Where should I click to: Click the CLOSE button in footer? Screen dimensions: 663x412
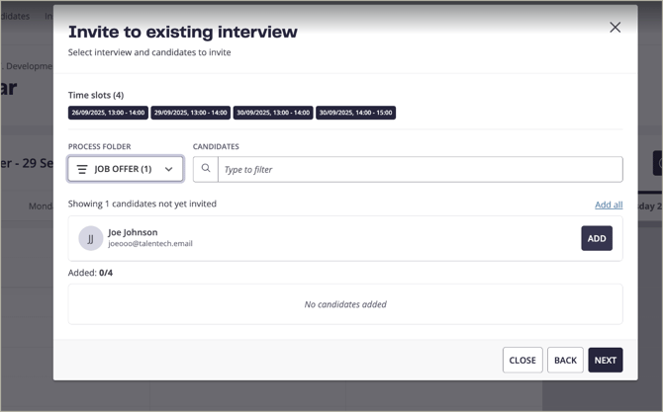[x=522, y=360]
